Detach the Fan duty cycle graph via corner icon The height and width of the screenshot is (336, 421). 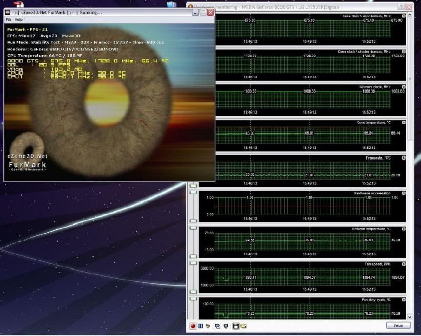[403, 300]
